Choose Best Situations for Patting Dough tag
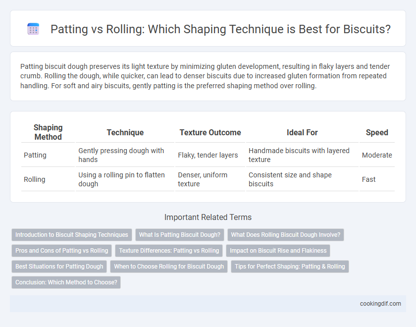This screenshot has height=327, width=416. (x=59, y=267)
